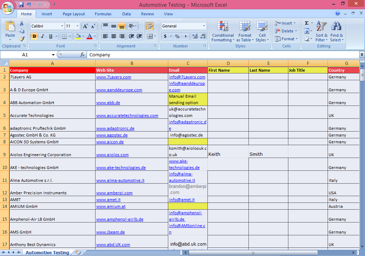Image resolution: width=365 pixels, height=256 pixels.
Task: Expand the Insert cells dropdown
Action: pos(294,23)
